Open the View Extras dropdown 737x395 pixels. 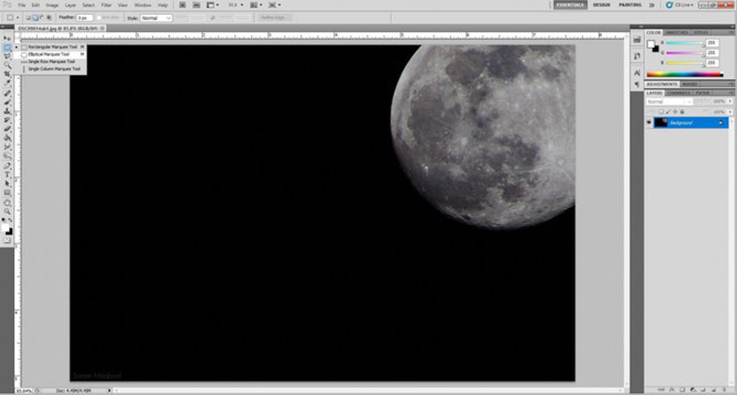[x=213, y=5]
